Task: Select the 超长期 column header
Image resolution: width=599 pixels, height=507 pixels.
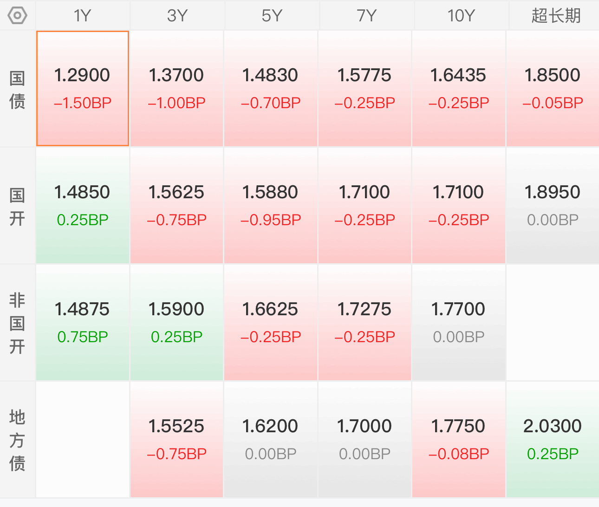Action: click(x=556, y=15)
